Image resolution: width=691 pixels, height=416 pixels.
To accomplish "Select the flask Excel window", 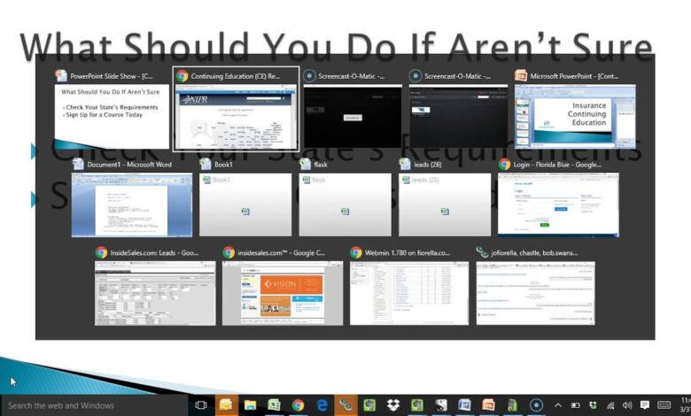I will pyautogui.click(x=345, y=204).
